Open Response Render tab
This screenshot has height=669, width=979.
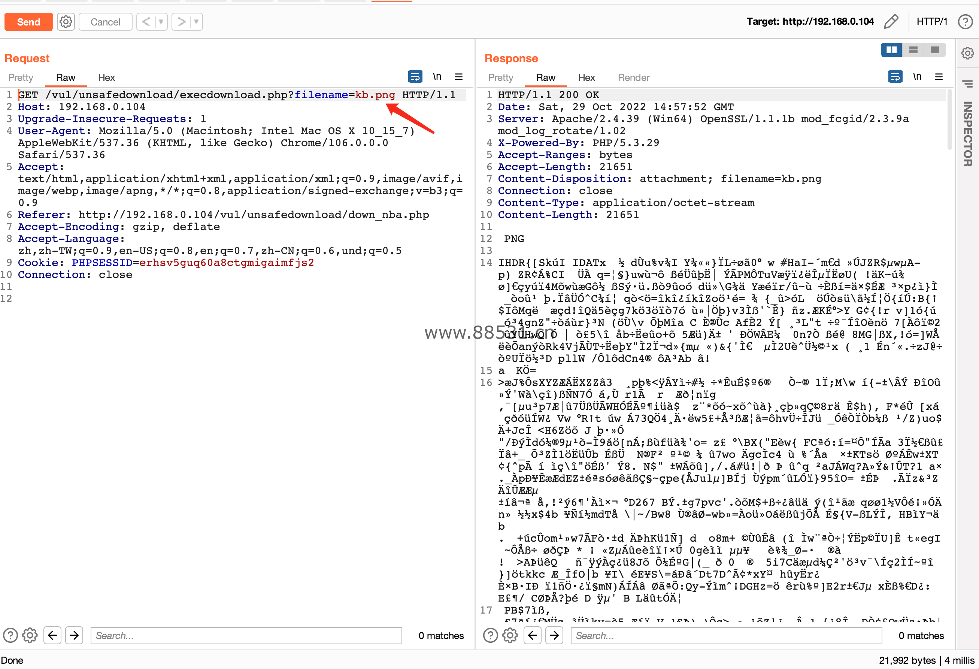point(634,78)
